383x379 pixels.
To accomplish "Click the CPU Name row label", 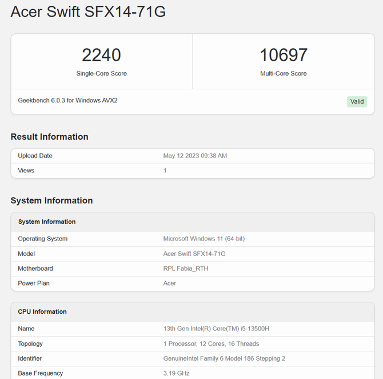I will coord(26,329).
